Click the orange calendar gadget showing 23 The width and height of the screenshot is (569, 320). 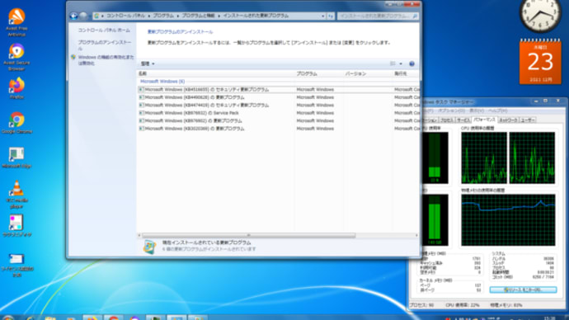tap(540, 61)
